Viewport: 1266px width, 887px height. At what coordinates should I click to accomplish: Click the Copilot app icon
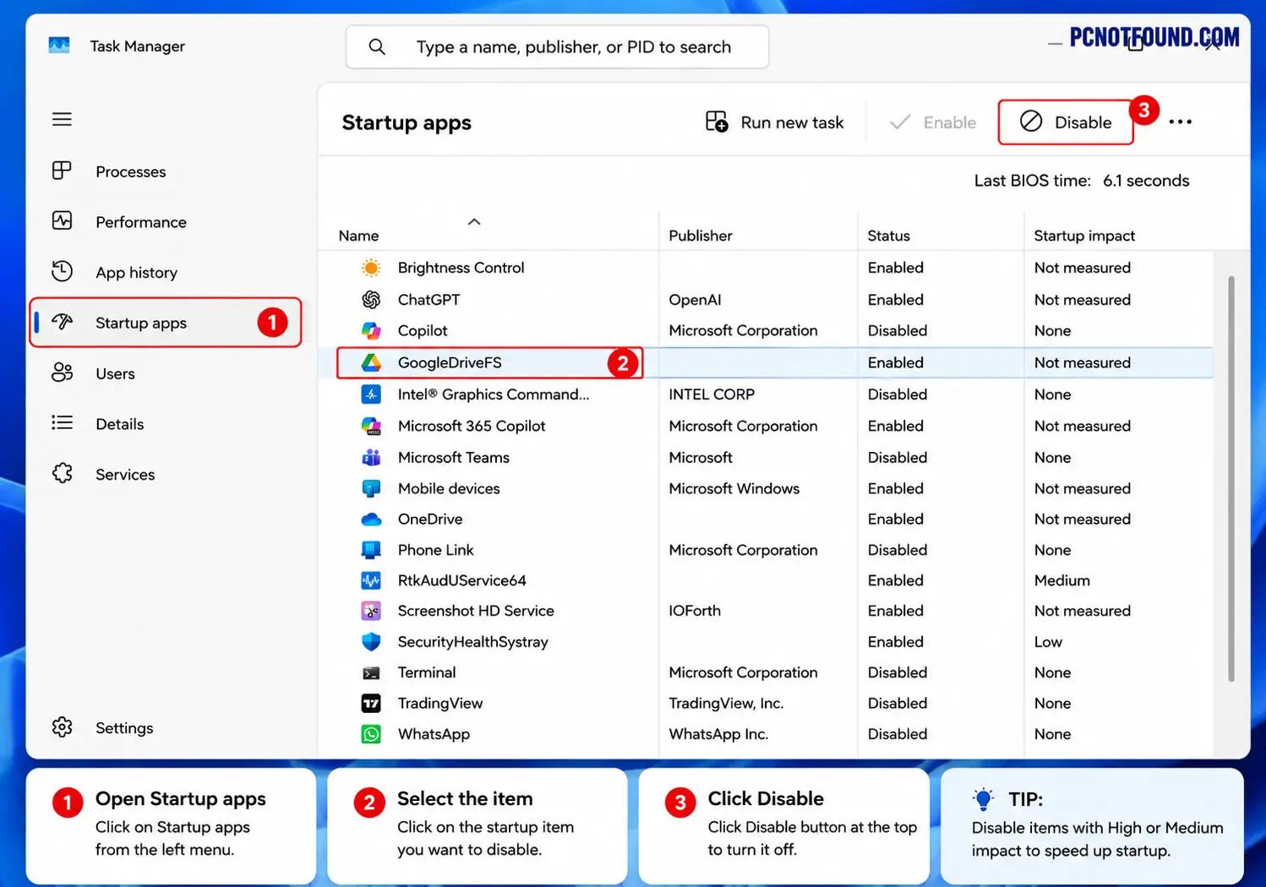(x=371, y=331)
